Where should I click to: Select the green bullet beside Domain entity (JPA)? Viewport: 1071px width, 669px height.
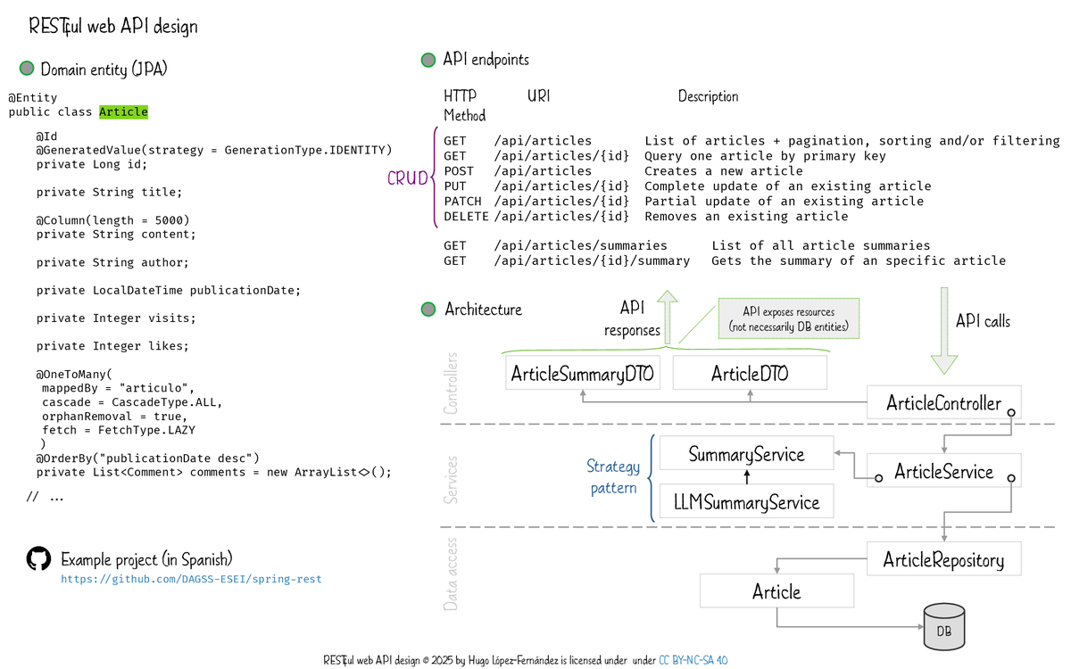(27, 68)
